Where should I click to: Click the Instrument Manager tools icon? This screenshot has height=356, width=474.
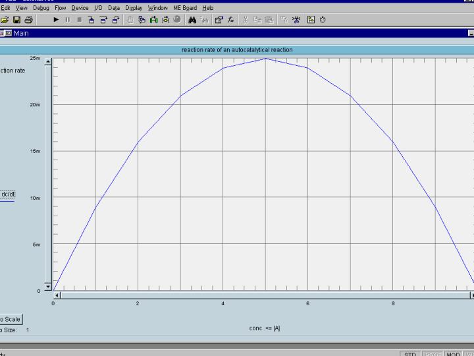coord(297,20)
